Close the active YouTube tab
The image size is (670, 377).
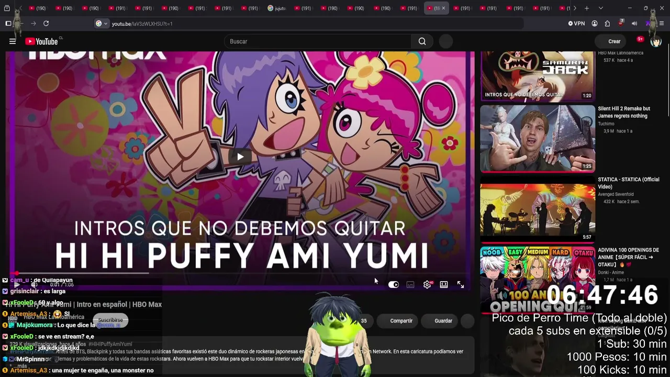click(443, 8)
